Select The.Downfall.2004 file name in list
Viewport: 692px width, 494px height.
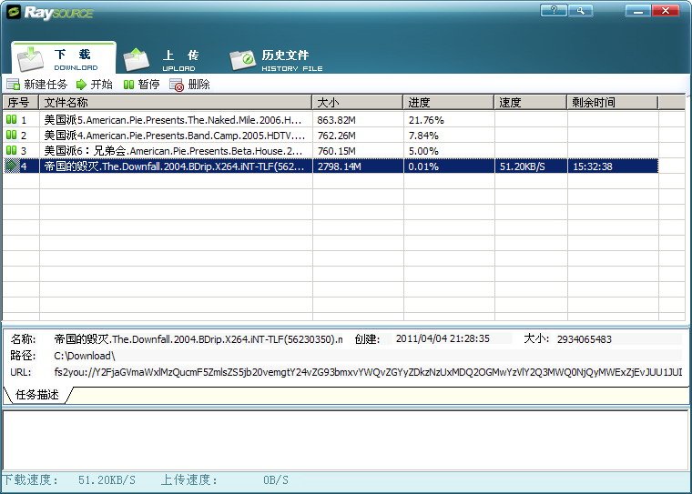coord(174,166)
